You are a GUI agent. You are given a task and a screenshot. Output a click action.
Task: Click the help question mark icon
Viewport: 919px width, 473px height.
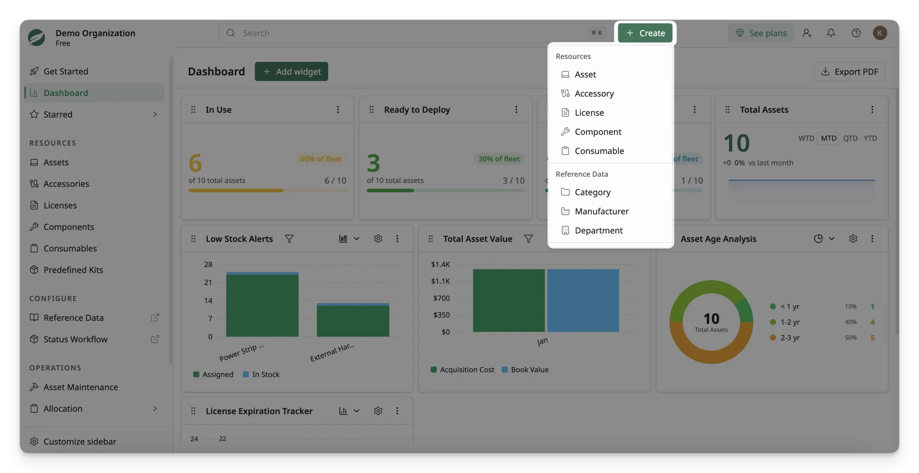[x=856, y=33]
